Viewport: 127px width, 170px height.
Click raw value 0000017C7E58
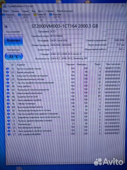pos(113,68)
